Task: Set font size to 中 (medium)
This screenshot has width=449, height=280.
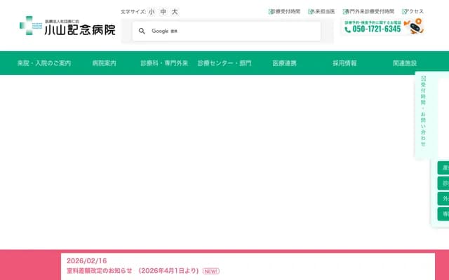Action: tap(163, 12)
